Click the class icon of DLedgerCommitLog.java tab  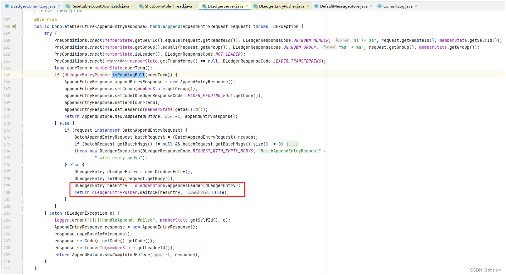coord(7,6)
